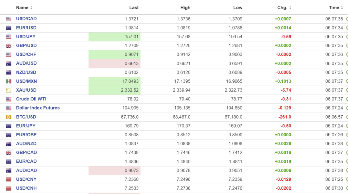This screenshot has width=348, height=194.
Task: Click the Mexican flag icon beside USD/MXN
Action: [x=8, y=81]
